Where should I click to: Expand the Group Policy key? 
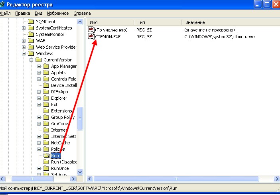click(x=39, y=118)
